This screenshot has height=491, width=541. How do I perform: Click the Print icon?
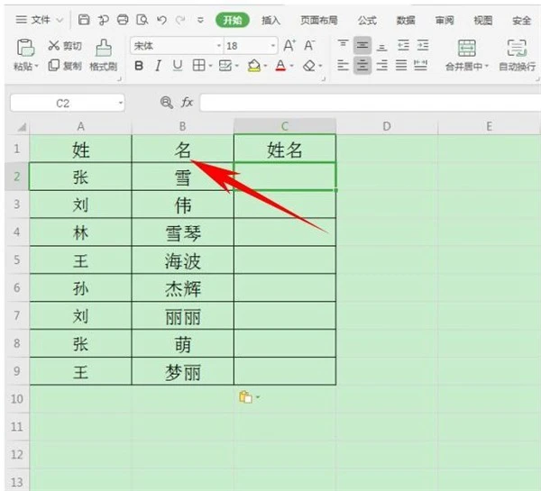123,20
